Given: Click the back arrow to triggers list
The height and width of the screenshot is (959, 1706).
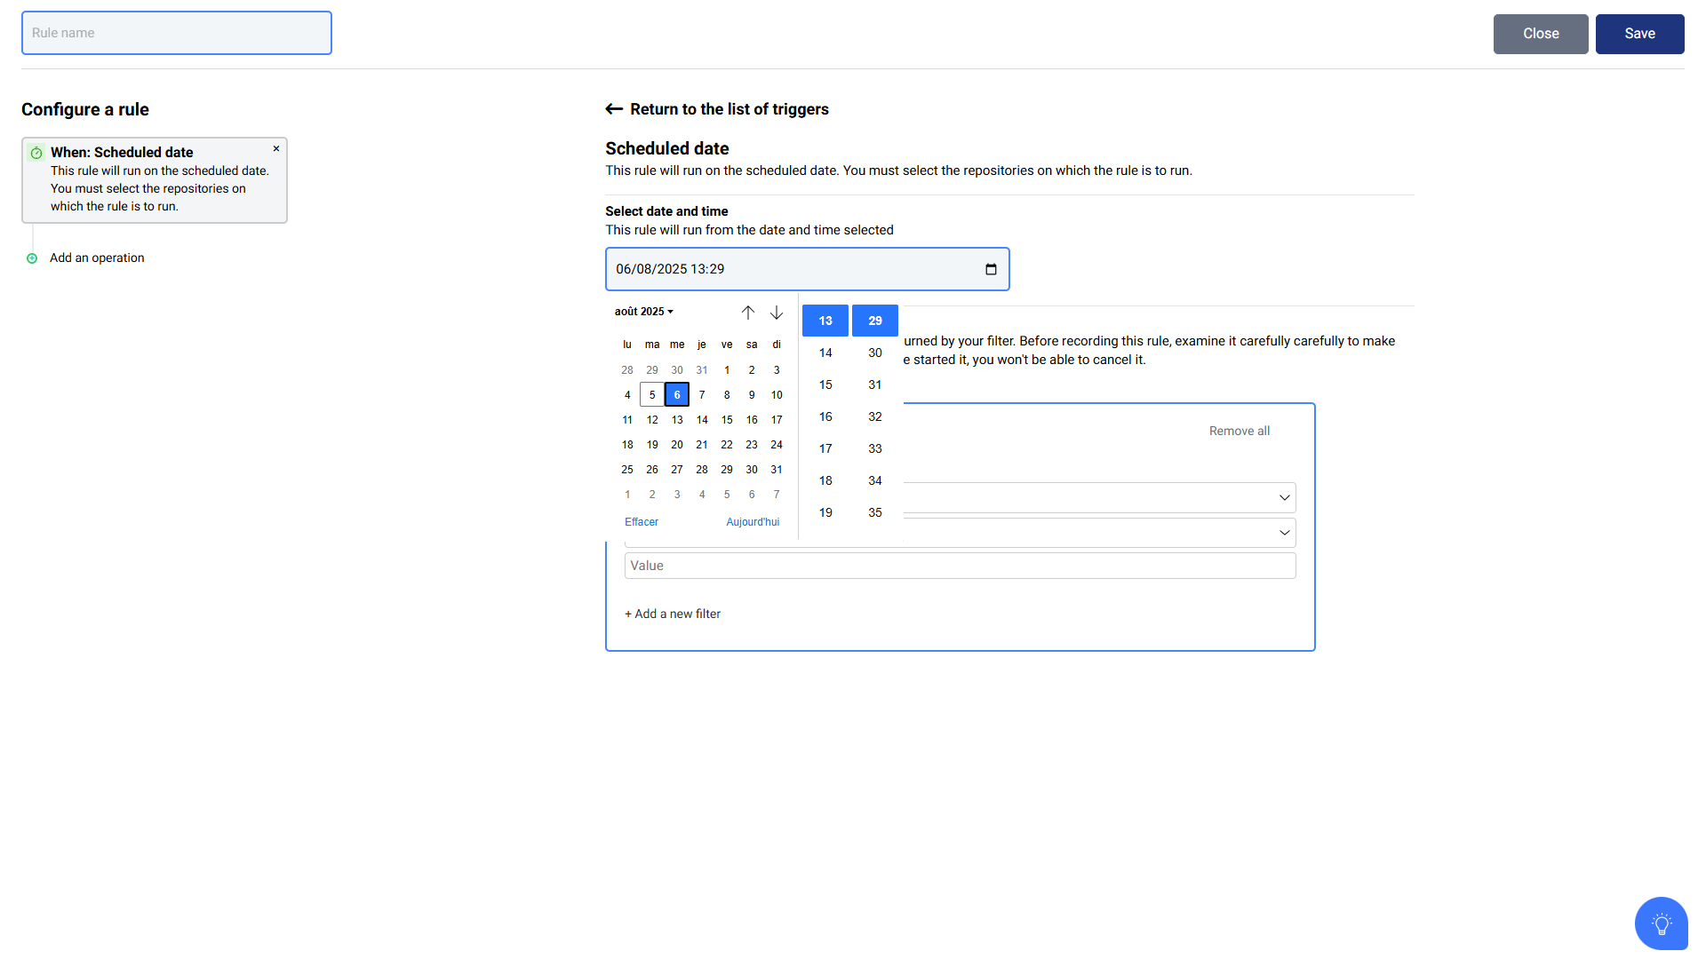Looking at the screenshot, I should pos(614,109).
